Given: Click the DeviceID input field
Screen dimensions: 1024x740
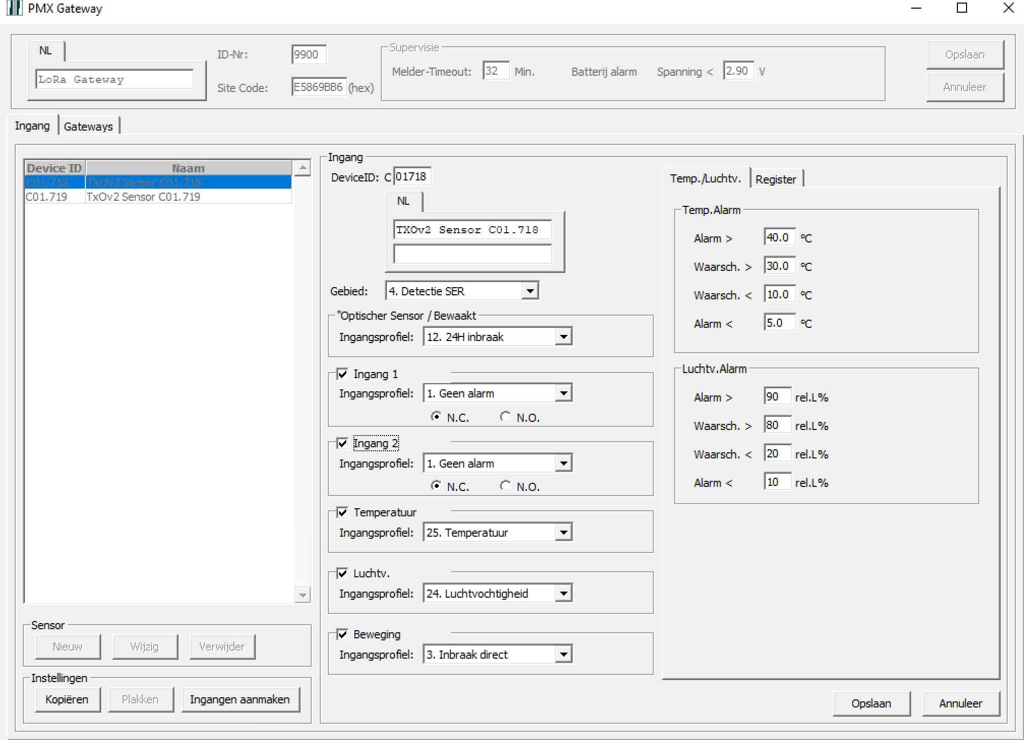Looking at the screenshot, I should (412, 177).
